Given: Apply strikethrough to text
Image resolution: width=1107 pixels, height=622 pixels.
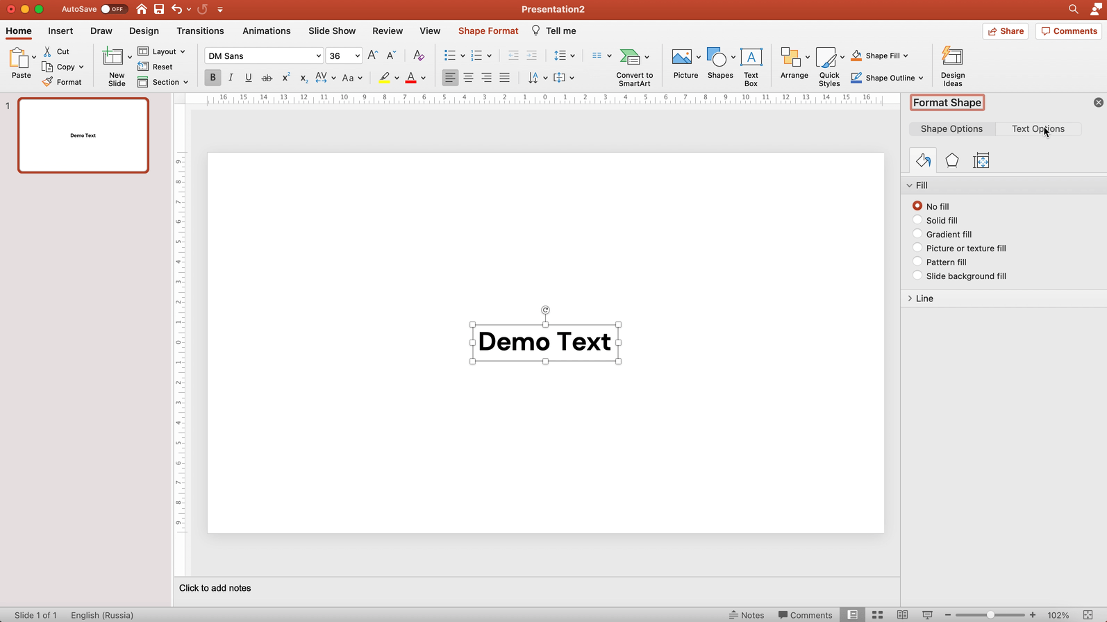Looking at the screenshot, I should tap(267, 78).
